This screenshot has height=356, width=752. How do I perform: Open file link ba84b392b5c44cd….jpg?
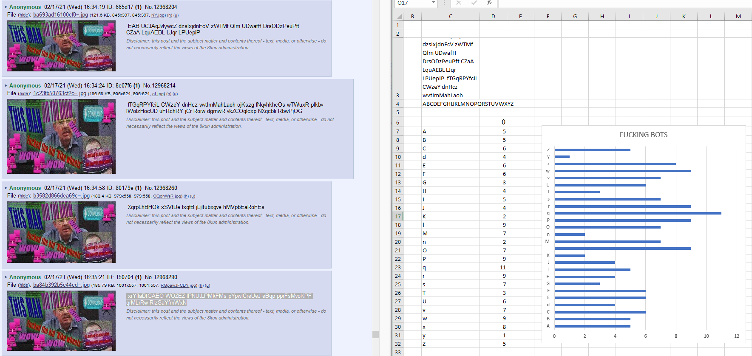click(x=61, y=285)
